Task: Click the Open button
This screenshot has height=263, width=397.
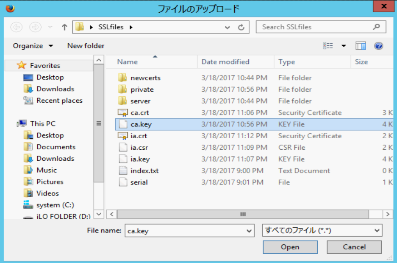Action: click(x=290, y=247)
